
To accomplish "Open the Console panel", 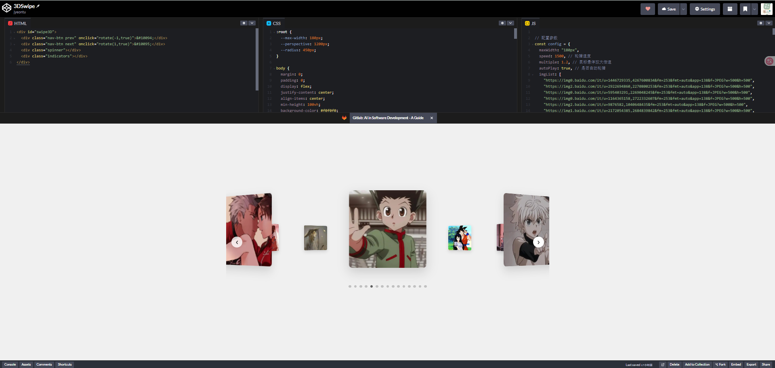I will [10, 364].
